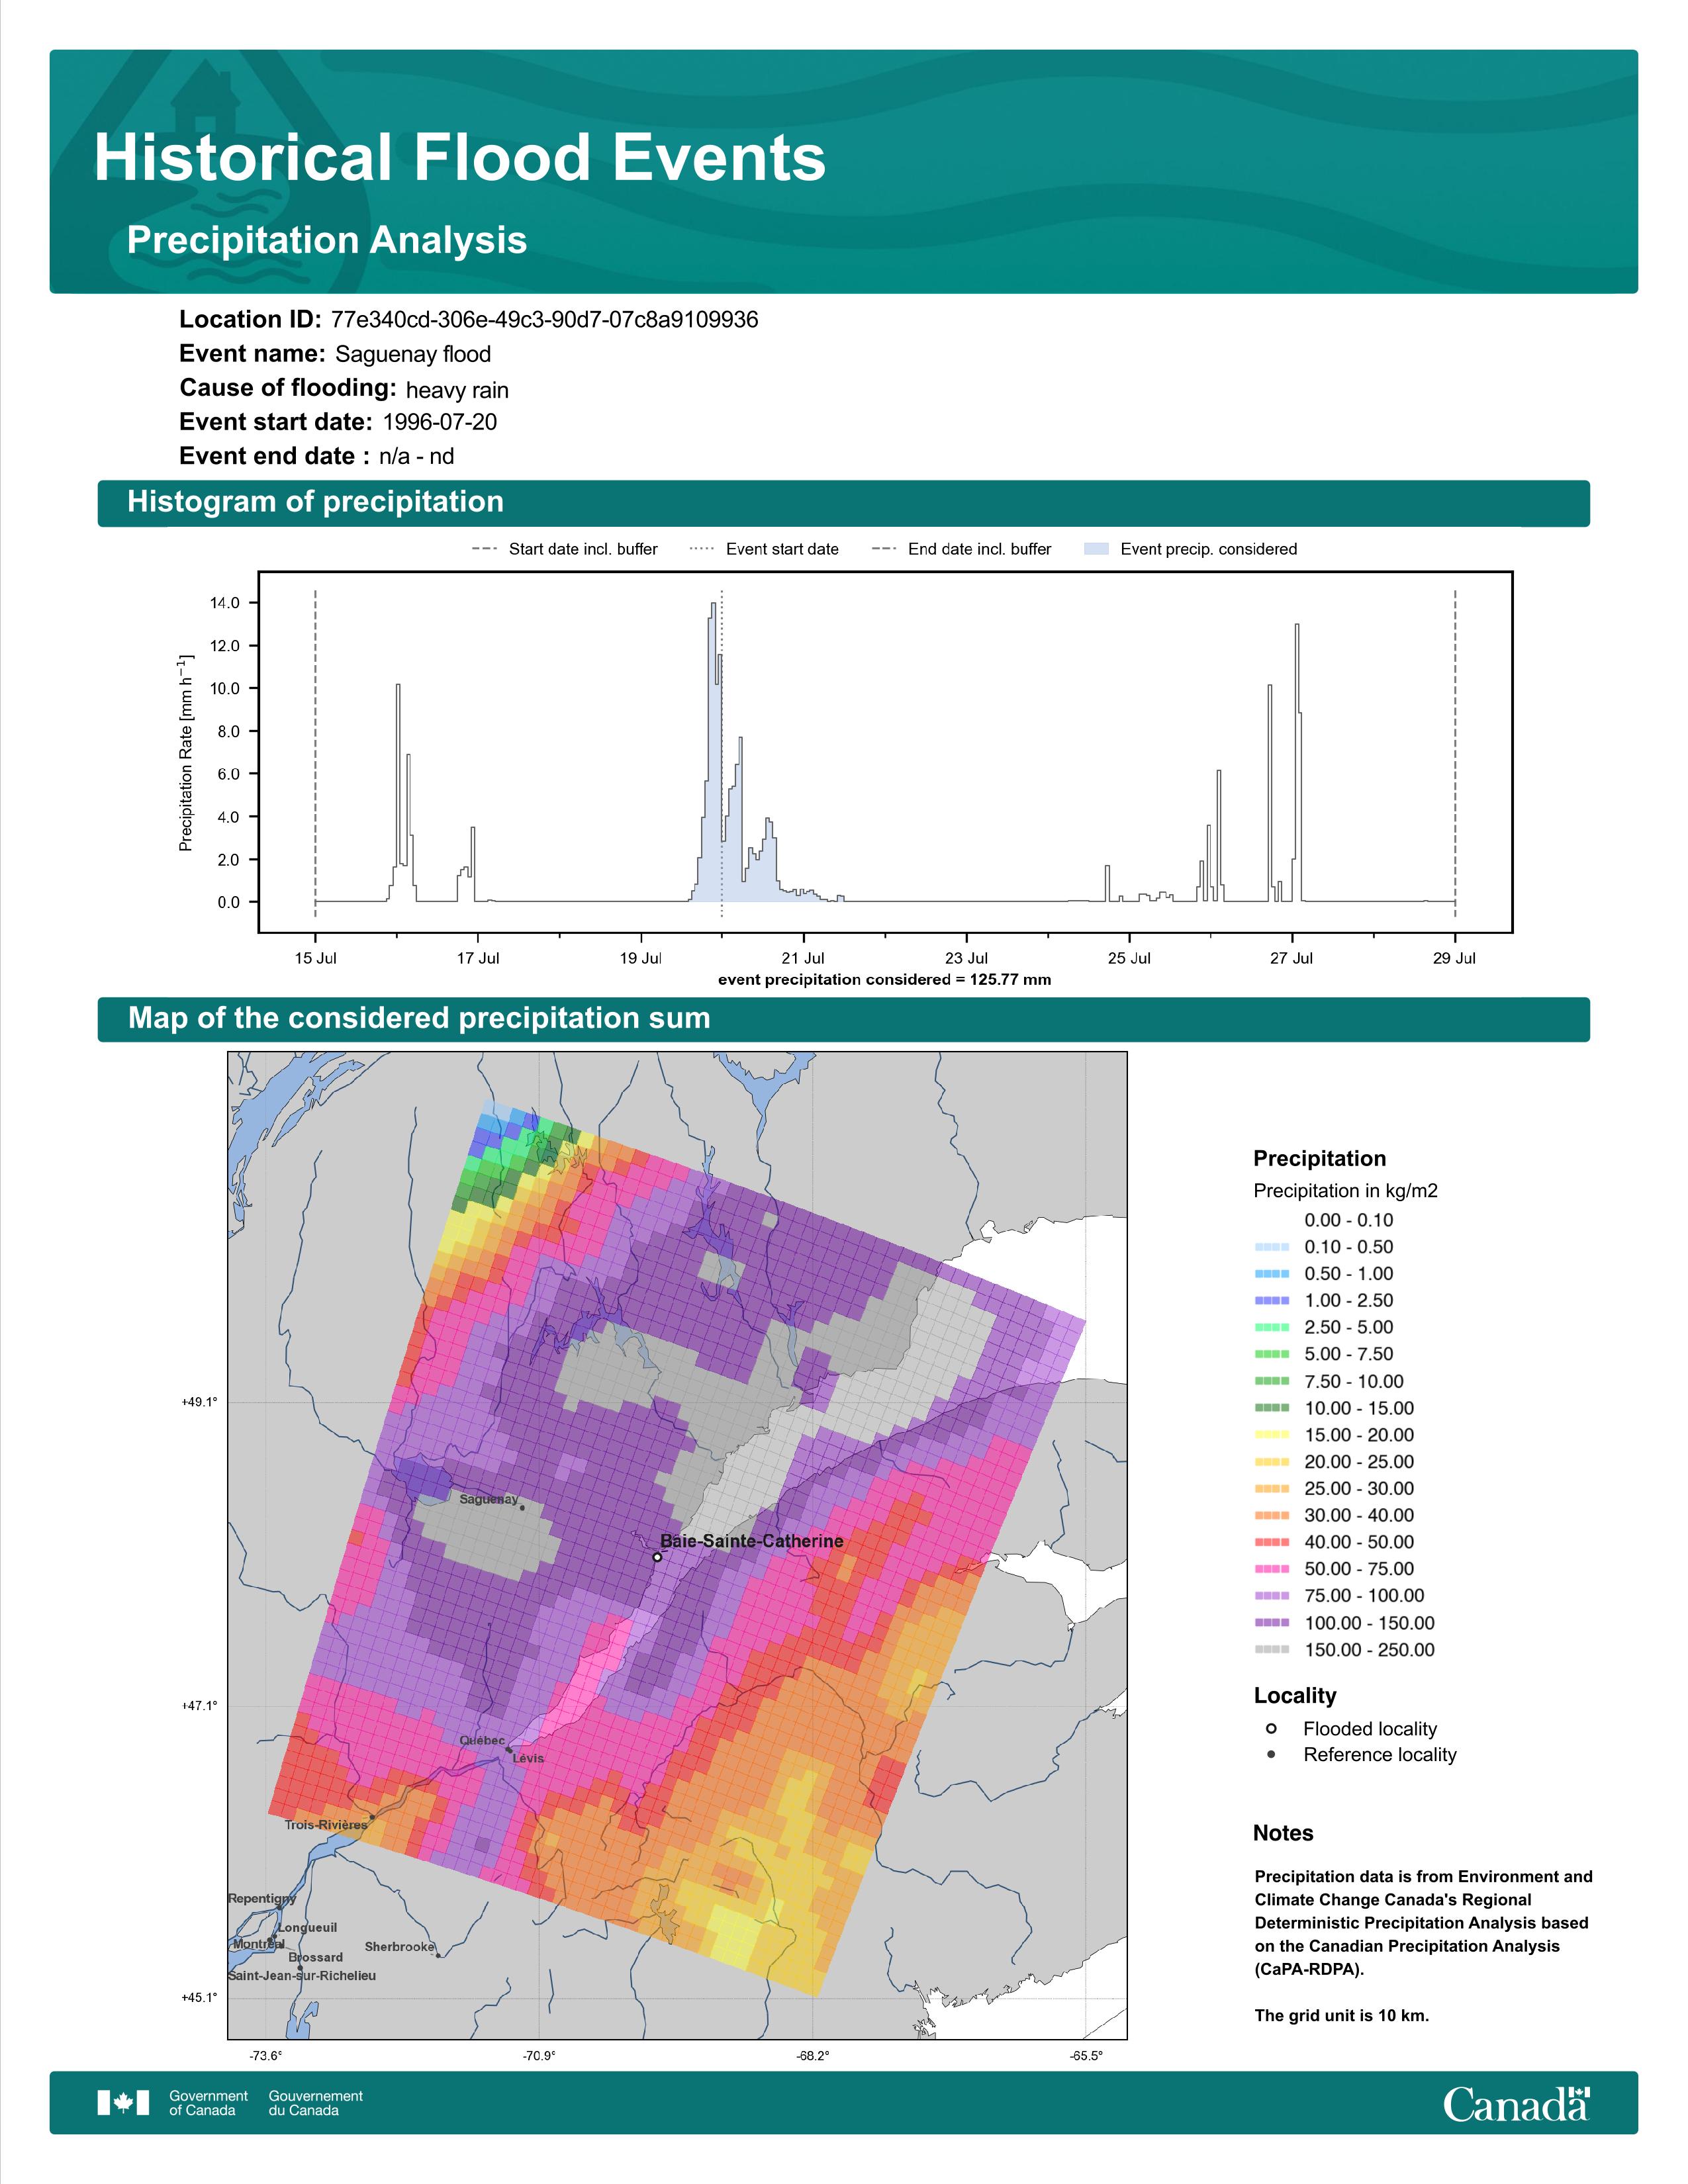Click the Location ID value text
This screenshot has height=2184, width=1688.
(x=544, y=320)
